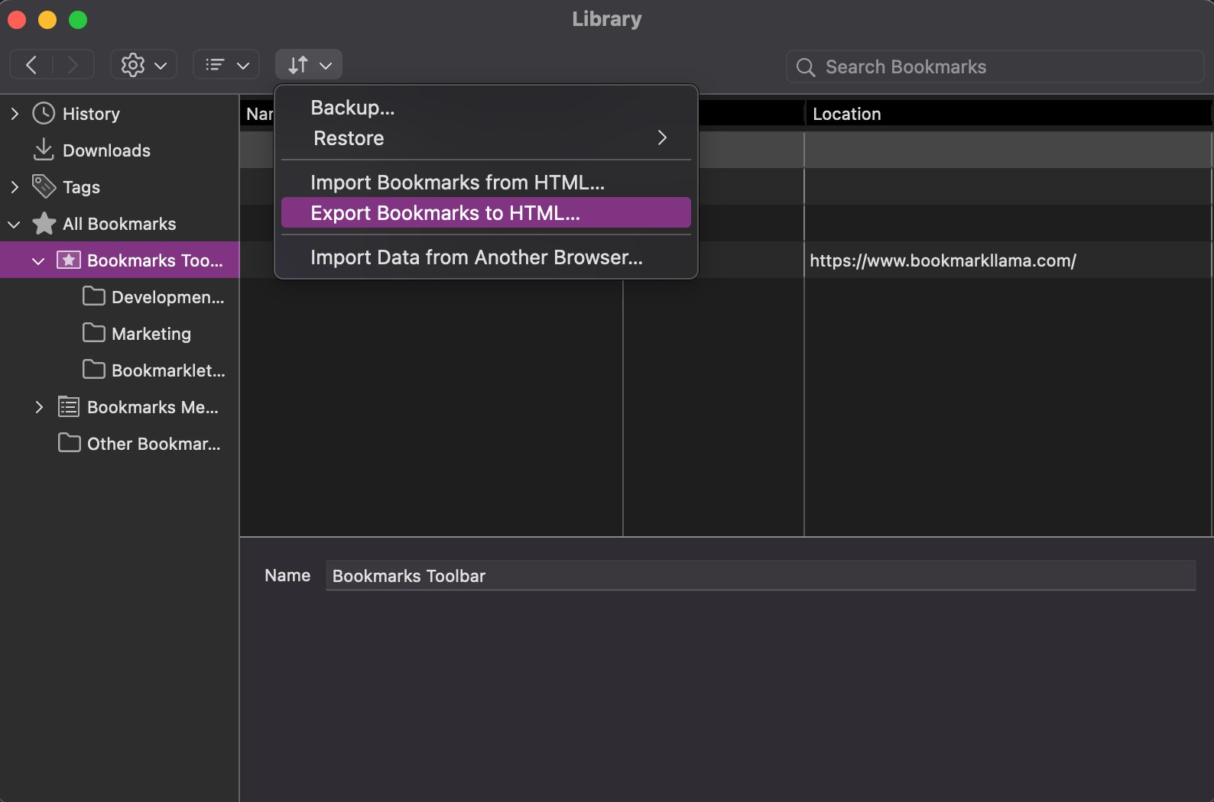Click the Bookmarks Menu list icon
1214x802 pixels.
pyautogui.click(x=69, y=406)
